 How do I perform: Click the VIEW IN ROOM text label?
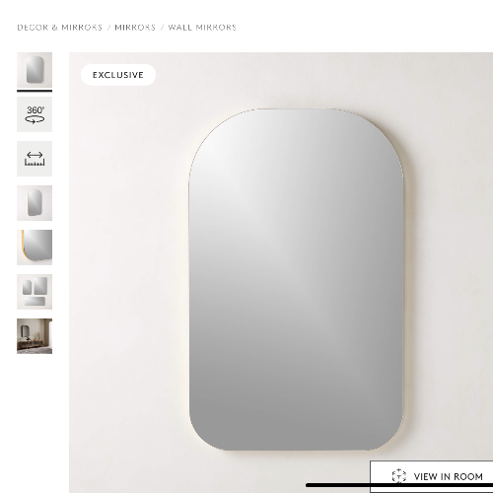click(449, 476)
